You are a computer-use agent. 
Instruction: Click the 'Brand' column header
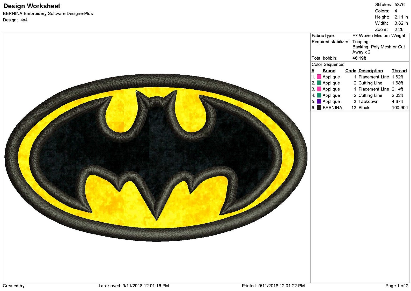329,71
